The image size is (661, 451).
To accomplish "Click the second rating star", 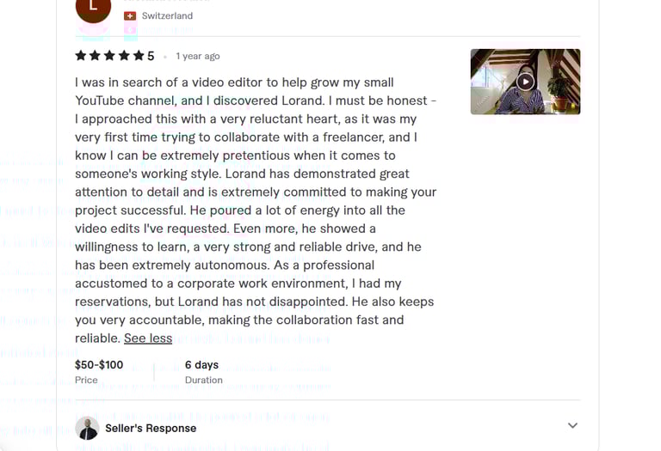I will 96,56.
